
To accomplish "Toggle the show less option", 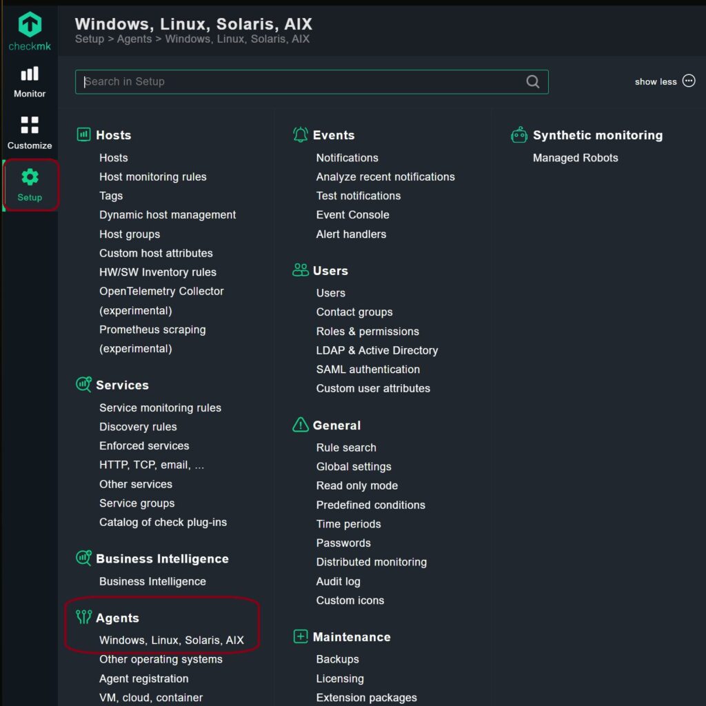I will point(665,81).
